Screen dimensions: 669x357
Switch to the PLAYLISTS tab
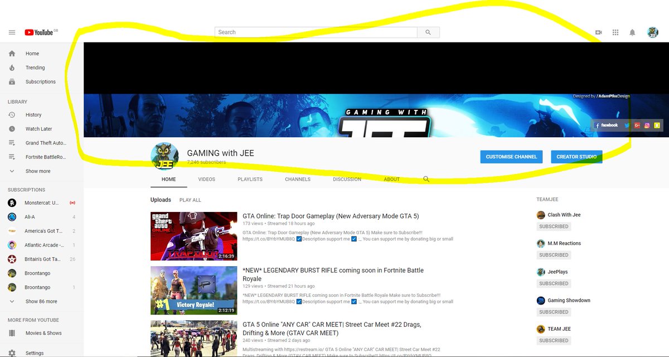click(250, 179)
